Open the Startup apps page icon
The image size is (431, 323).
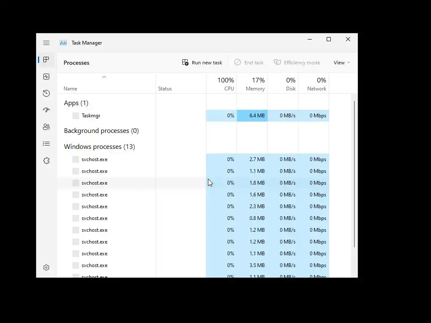tap(46, 110)
